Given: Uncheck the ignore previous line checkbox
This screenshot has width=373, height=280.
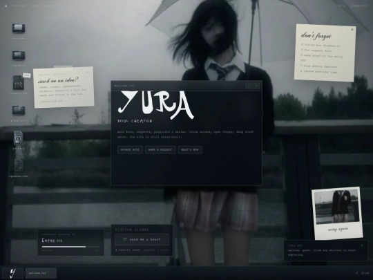Looking at the screenshot, I should click(x=301, y=71).
